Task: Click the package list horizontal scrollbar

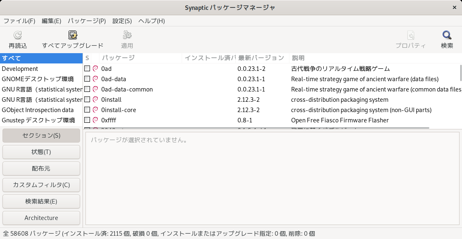Action: tap(256, 128)
